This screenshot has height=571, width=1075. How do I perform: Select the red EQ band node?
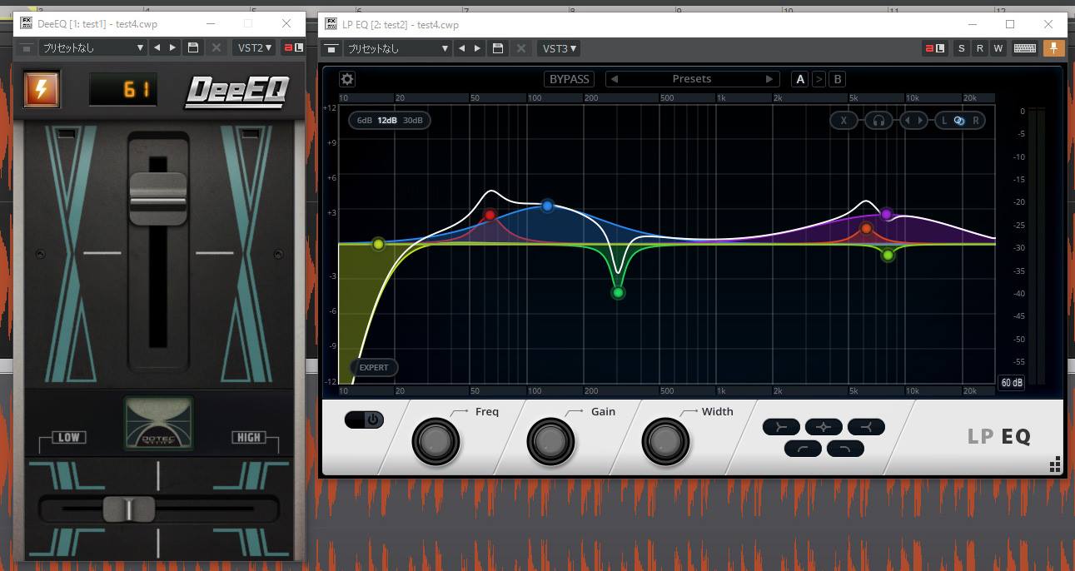(x=490, y=215)
